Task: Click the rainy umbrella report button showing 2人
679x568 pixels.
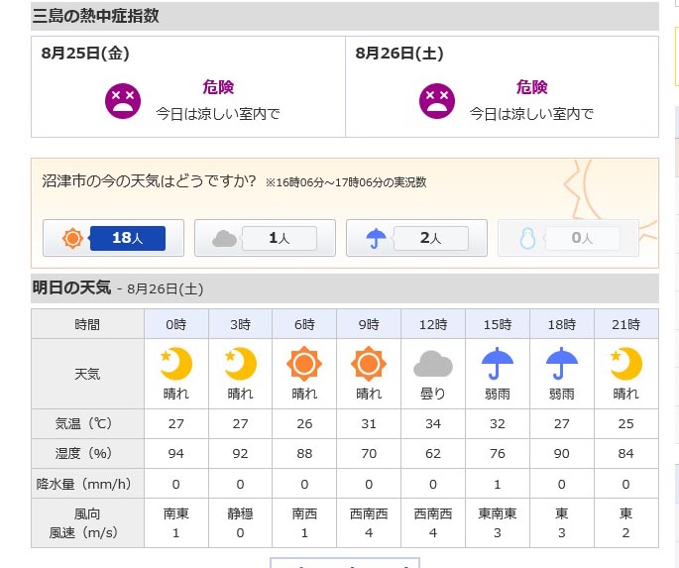Action: click(416, 238)
